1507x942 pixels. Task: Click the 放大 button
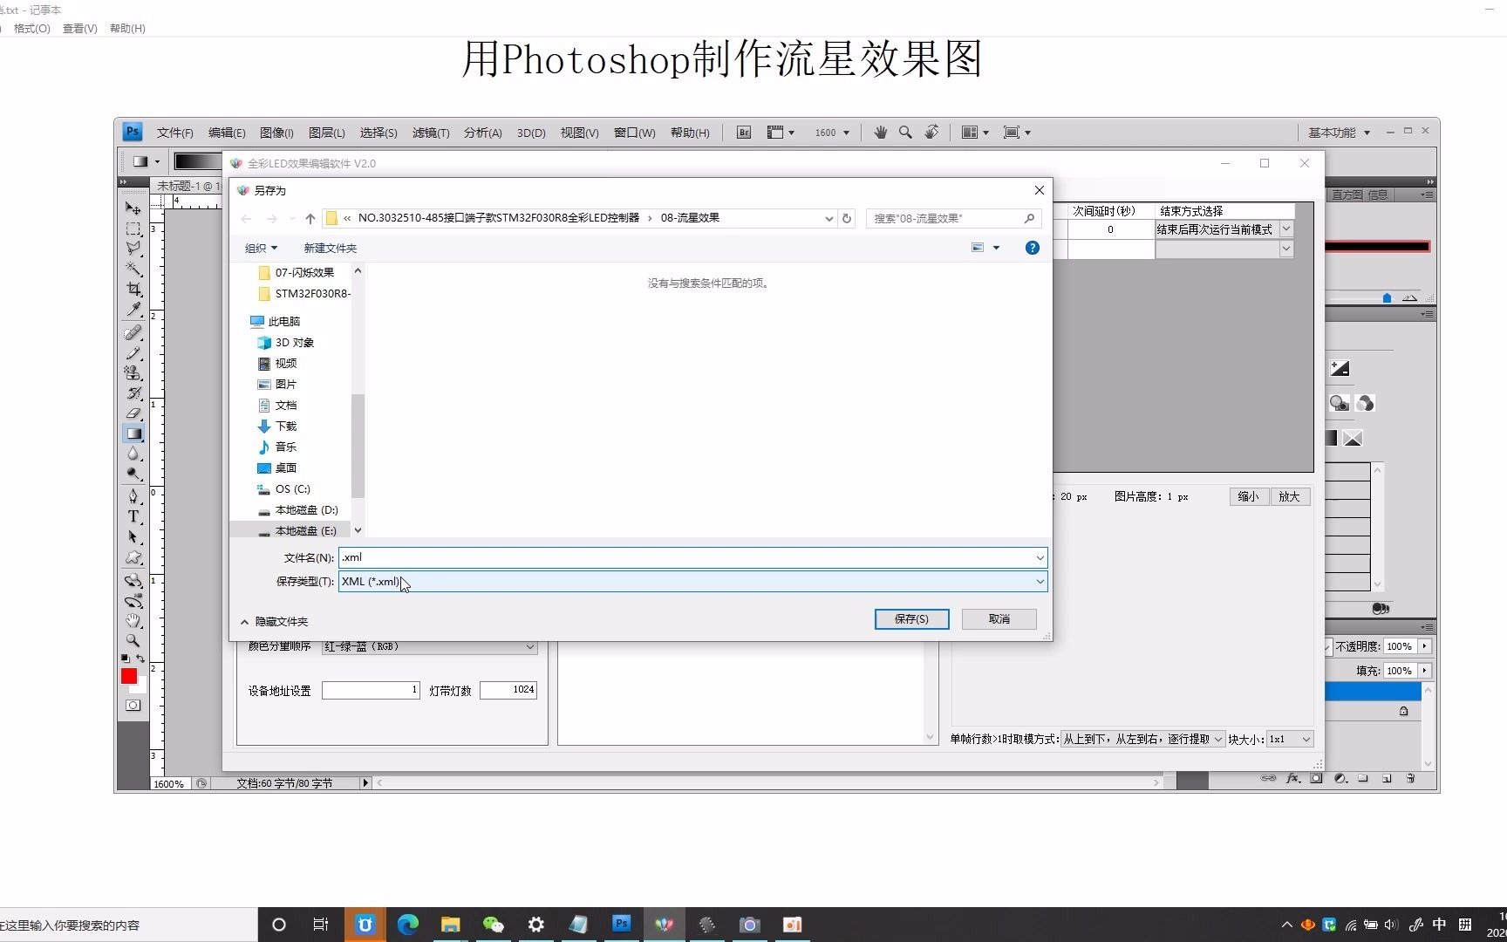click(1289, 496)
